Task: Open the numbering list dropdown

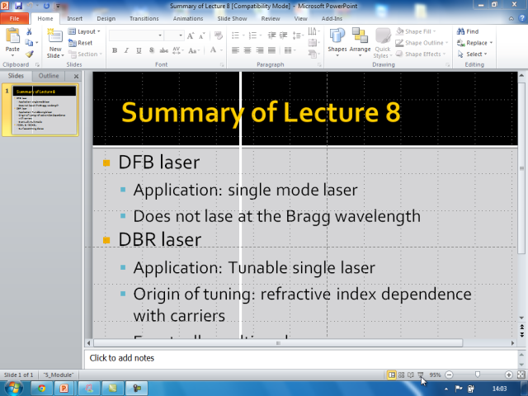Action: click(x=261, y=35)
